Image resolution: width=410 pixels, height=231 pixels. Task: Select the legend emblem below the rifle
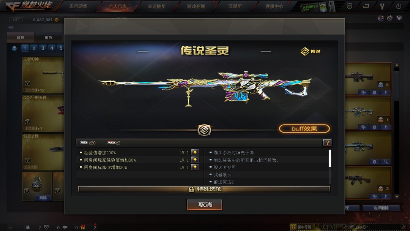pos(204,130)
